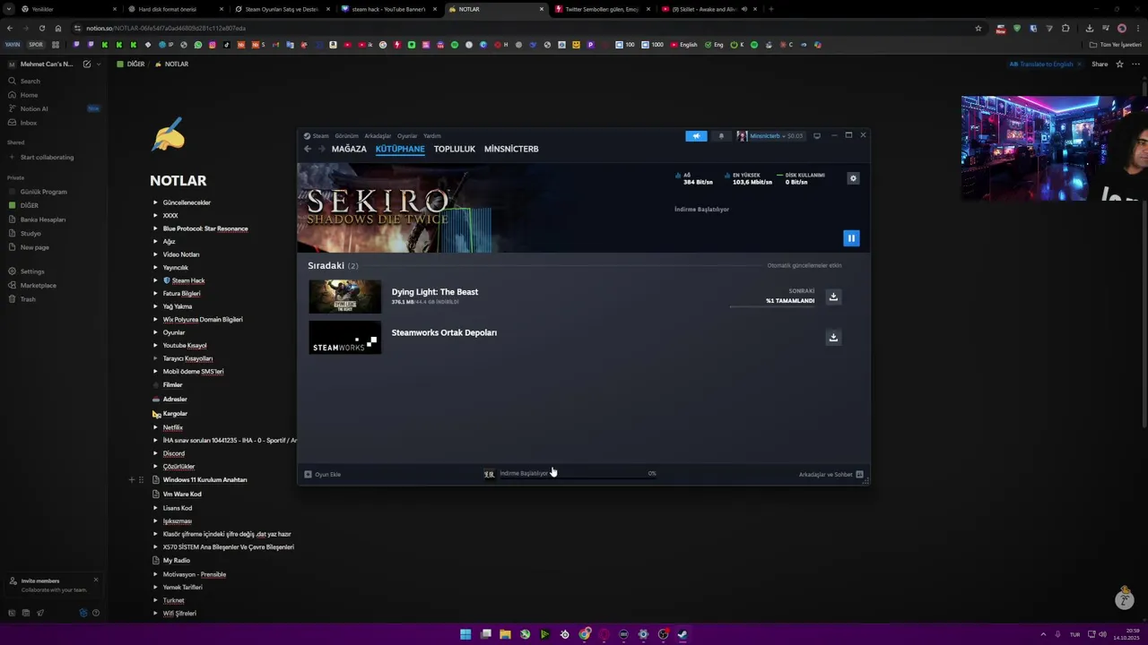Open the Studyo page in sidebar
Image resolution: width=1148 pixels, height=645 pixels.
pyautogui.click(x=54, y=234)
